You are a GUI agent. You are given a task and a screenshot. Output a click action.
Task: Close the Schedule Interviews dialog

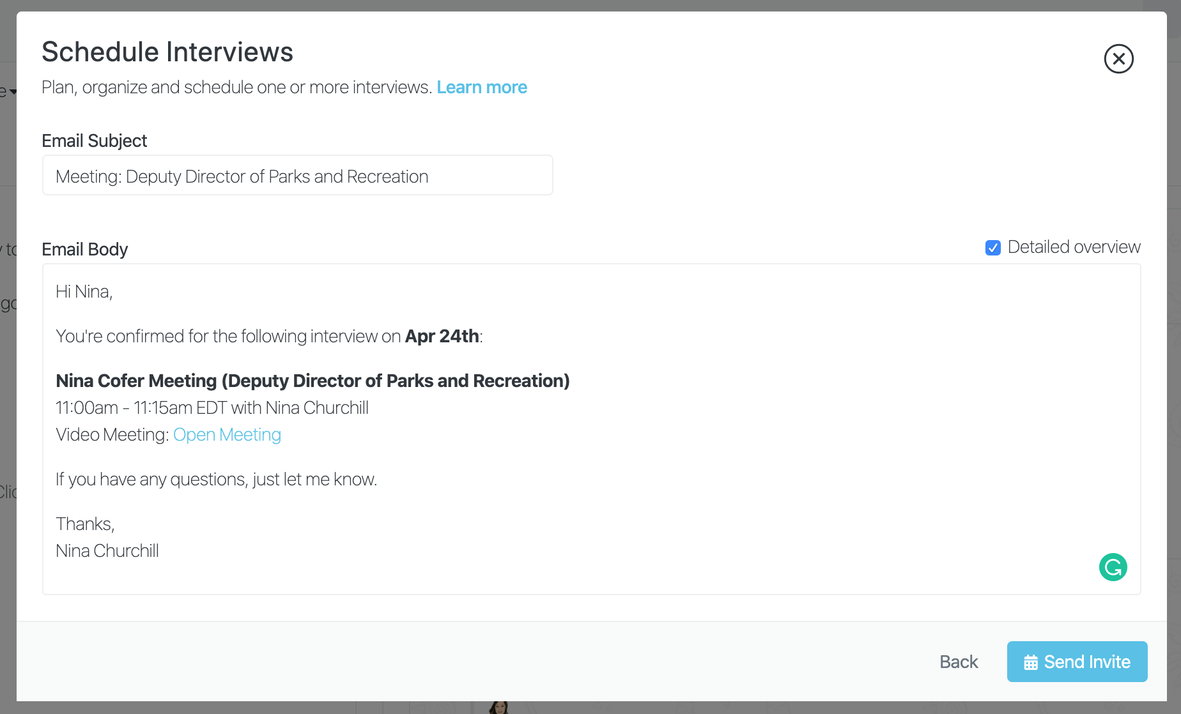pos(1118,59)
